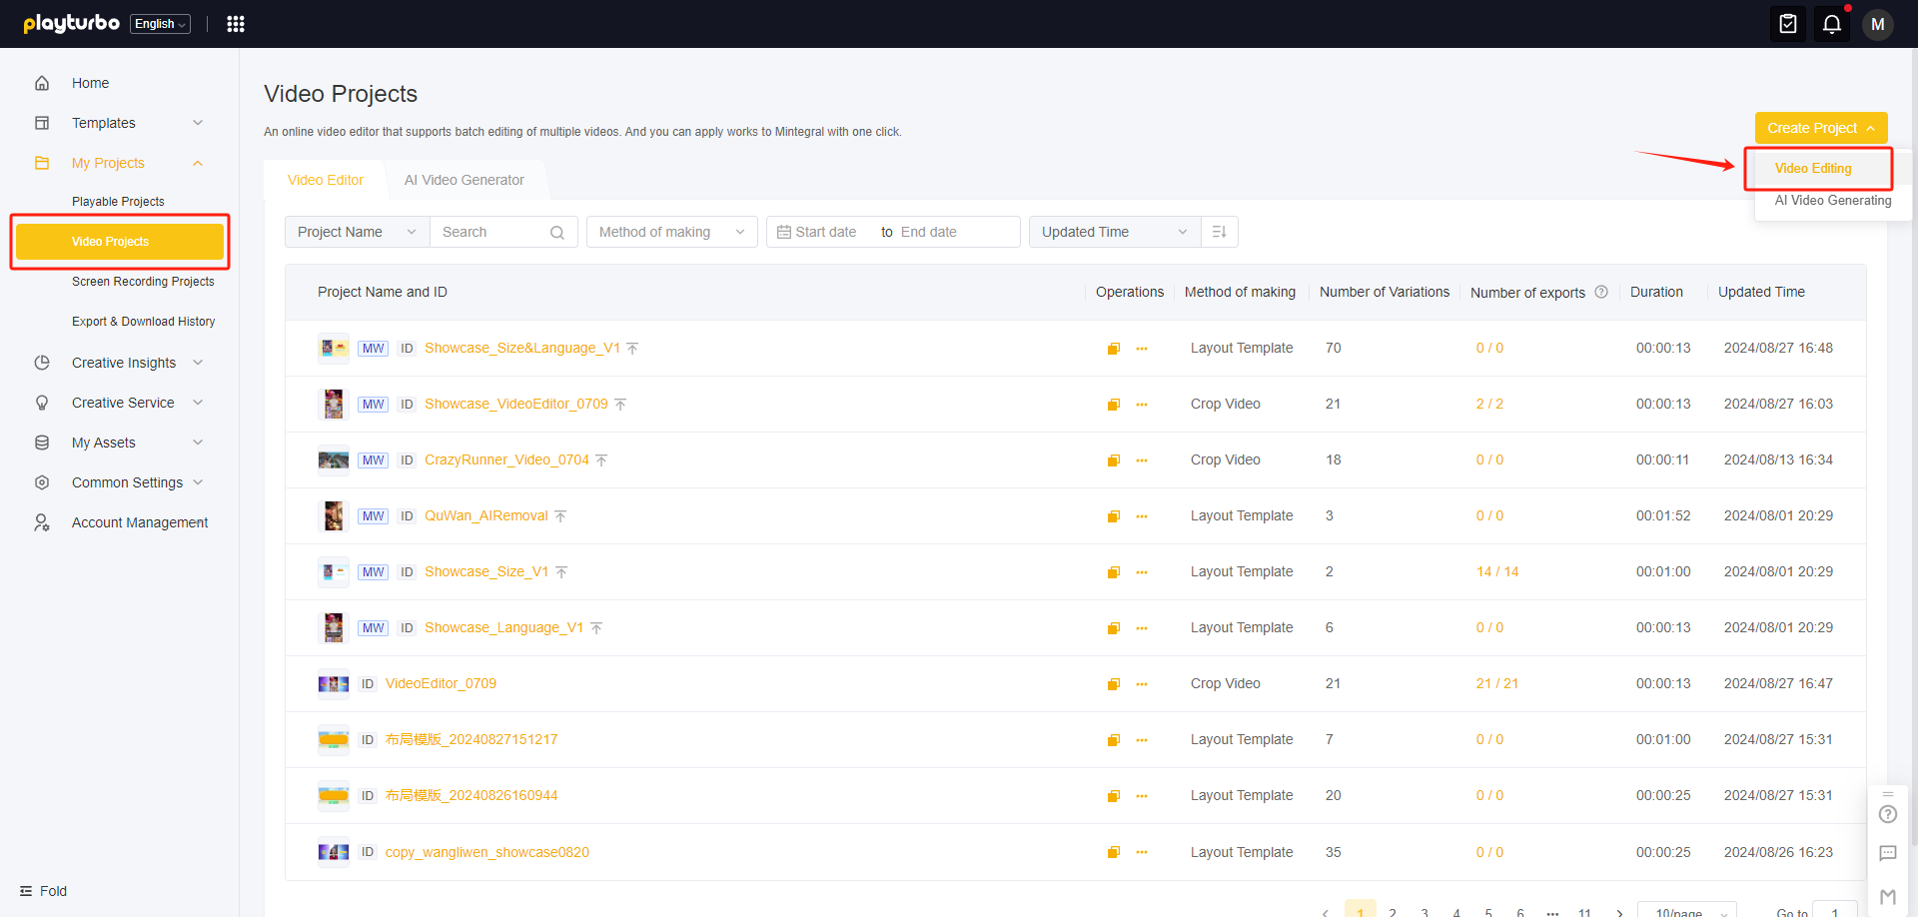Image resolution: width=1918 pixels, height=917 pixels.
Task: Open the Project Name filter dropdown
Action: 357,232
